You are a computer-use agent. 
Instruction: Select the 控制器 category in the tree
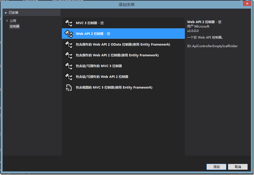click(x=15, y=26)
